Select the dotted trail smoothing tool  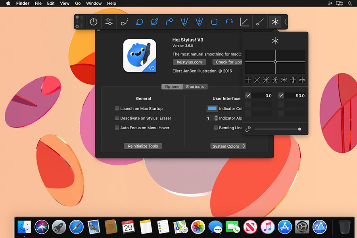[124, 22]
